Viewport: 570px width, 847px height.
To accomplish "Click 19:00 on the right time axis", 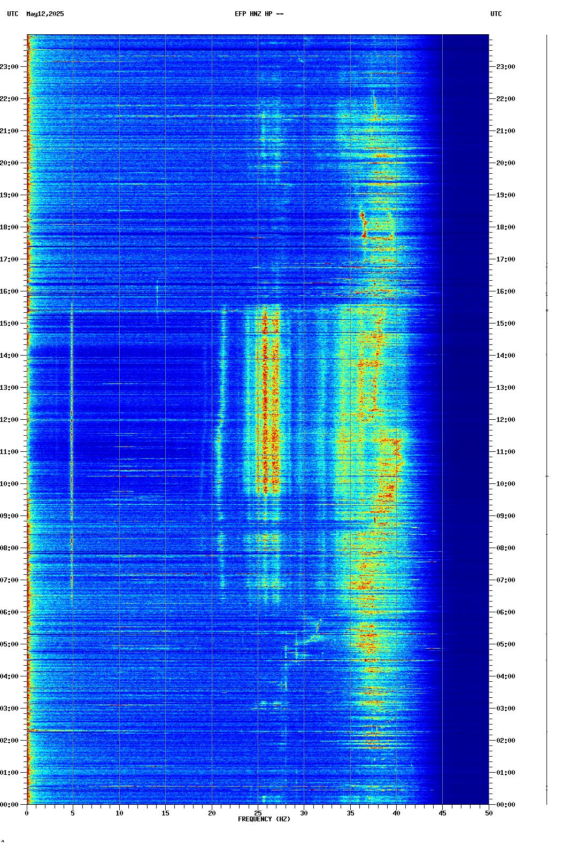I will [506, 195].
